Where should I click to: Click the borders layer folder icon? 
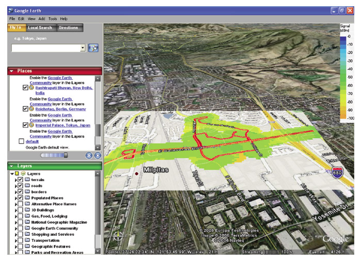click(x=27, y=191)
